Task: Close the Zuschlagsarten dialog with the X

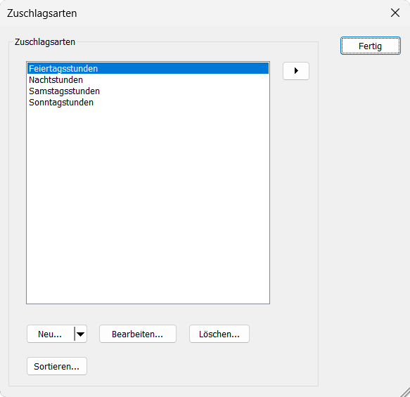Action: tap(395, 13)
